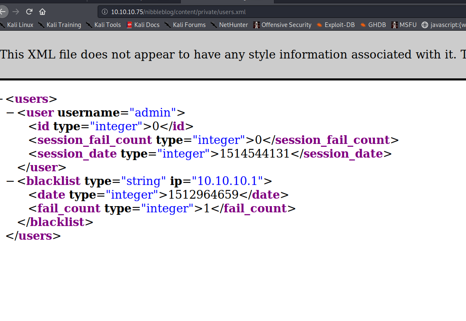
Task: Click the site information icon in address bar
Action: coord(104,12)
